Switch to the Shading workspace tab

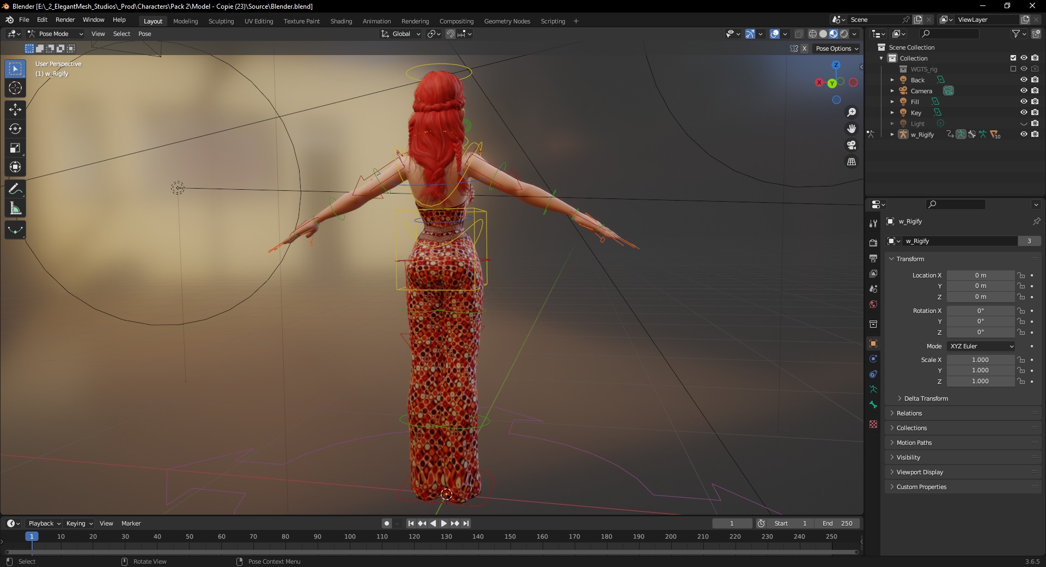pos(341,21)
